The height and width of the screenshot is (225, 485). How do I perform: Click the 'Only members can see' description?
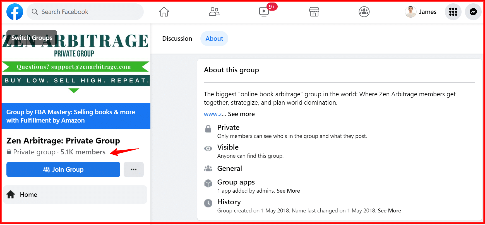pos(292,136)
